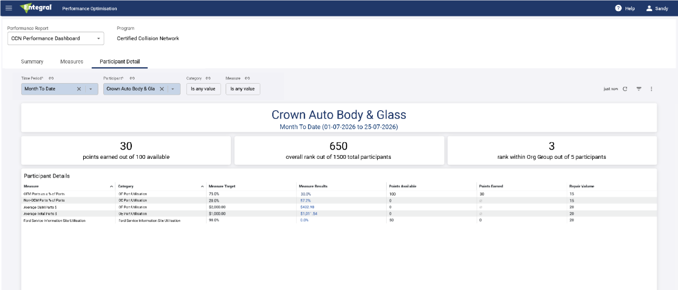Click the 'OEM Parts as a % of Parts' row
The height and width of the screenshot is (290, 678).
(x=339, y=194)
